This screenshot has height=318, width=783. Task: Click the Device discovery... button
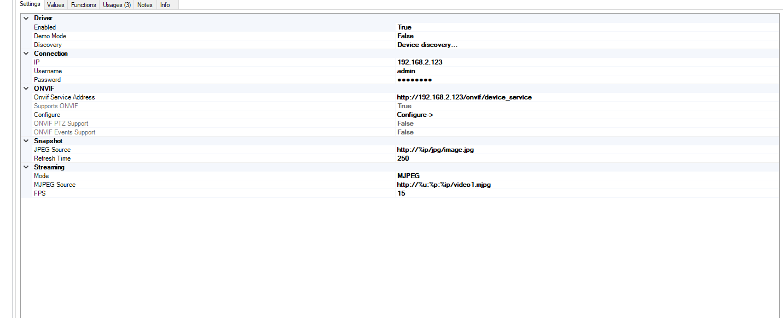click(x=427, y=45)
